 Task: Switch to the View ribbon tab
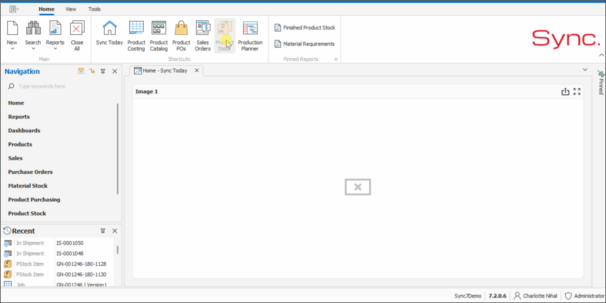pos(71,9)
